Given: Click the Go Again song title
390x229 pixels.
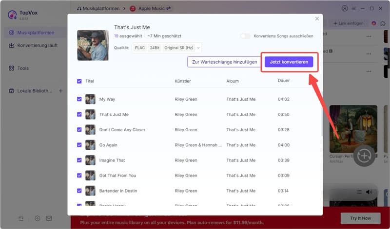Looking at the screenshot, I should pyautogui.click(x=108, y=145).
